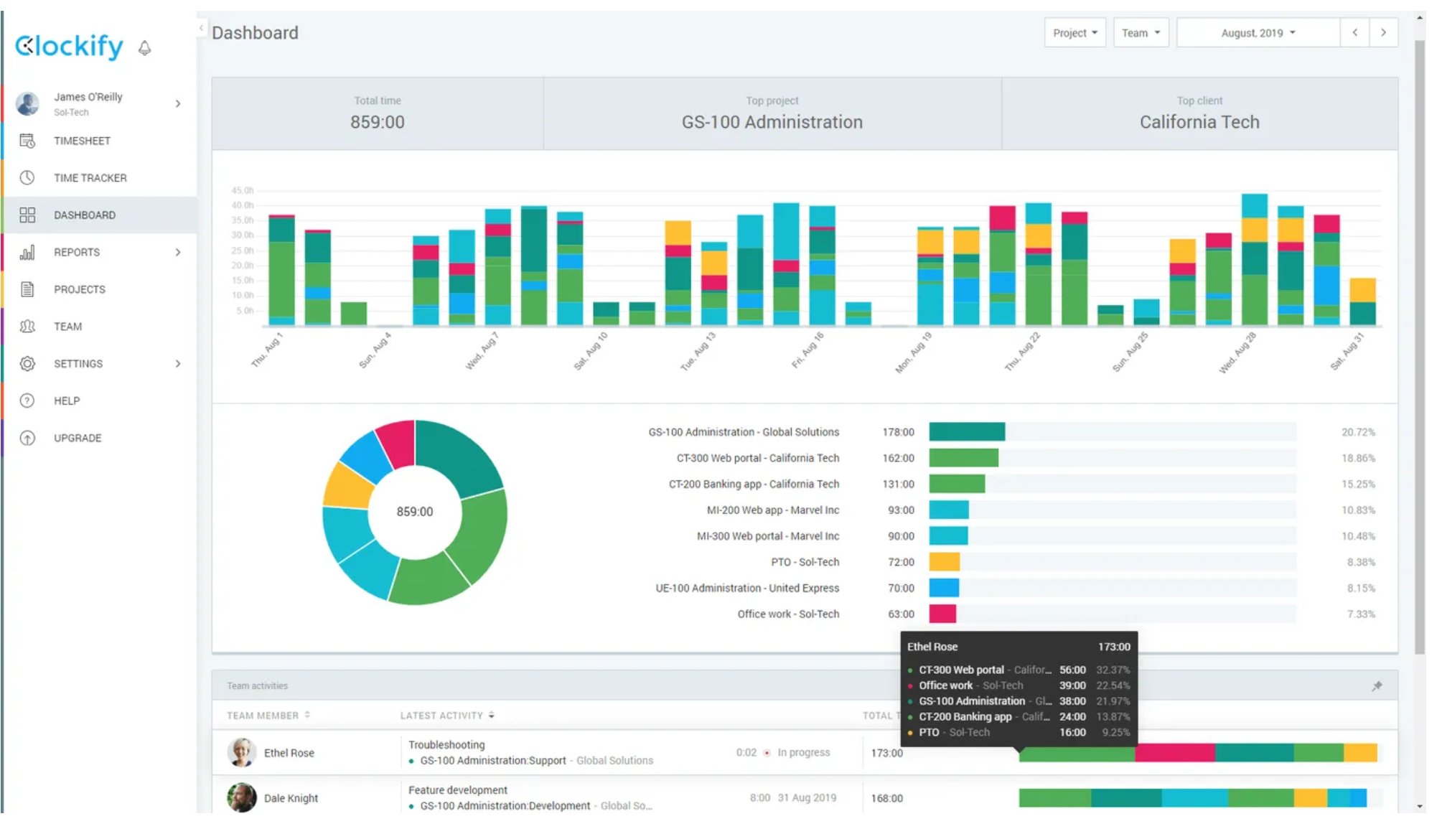Open Help in the sidebar

click(99, 401)
